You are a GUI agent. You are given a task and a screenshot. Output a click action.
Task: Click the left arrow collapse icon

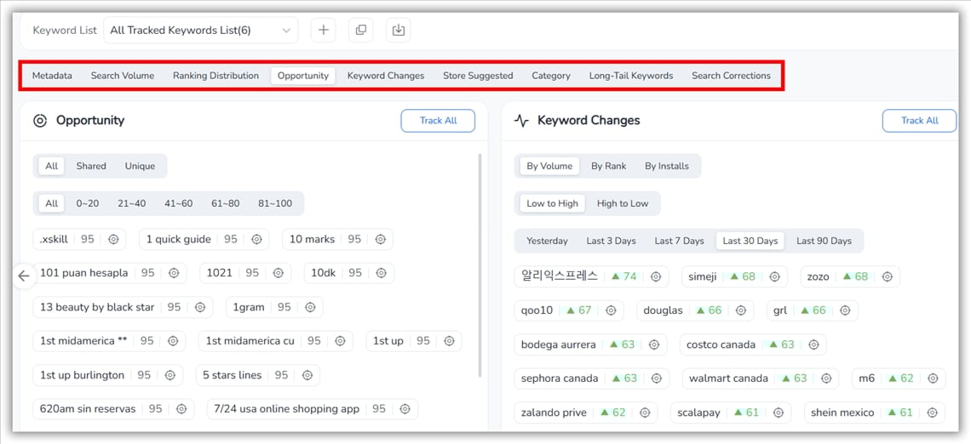(24, 276)
